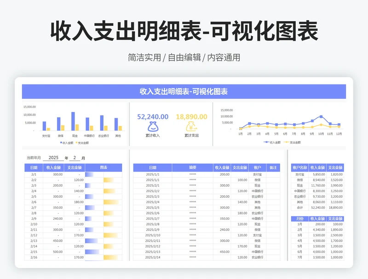Screen dimensions: 368x279
Task: Select the 1月 row label in the monthly table
Action: click(300, 224)
